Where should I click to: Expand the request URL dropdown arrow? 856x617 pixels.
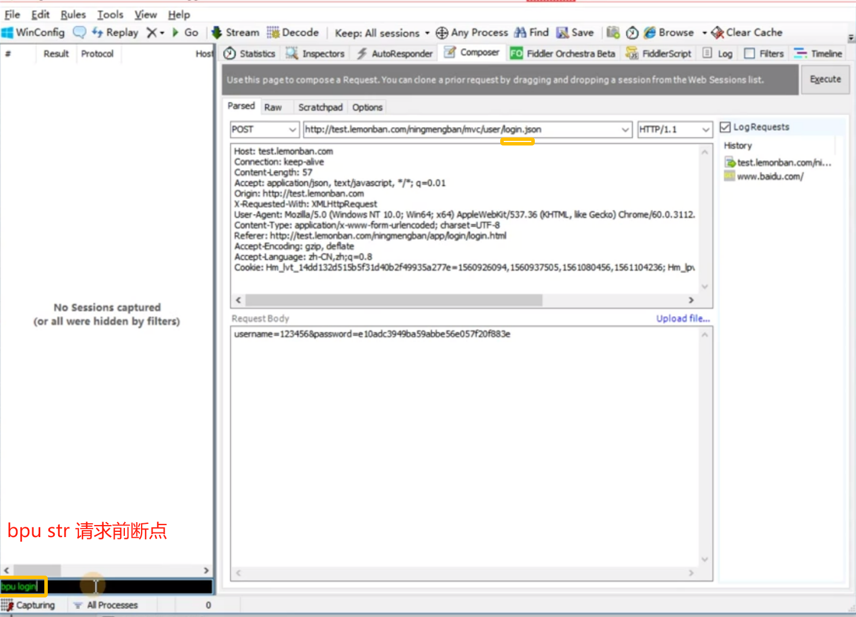[625, 129]
